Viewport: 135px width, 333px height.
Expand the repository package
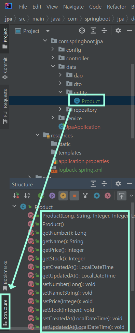pyautogui.click(x=60, y=109)
